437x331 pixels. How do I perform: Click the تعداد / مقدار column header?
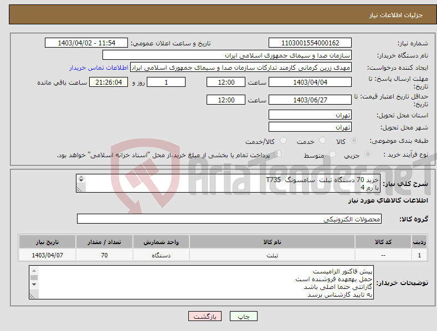(104, 242)
